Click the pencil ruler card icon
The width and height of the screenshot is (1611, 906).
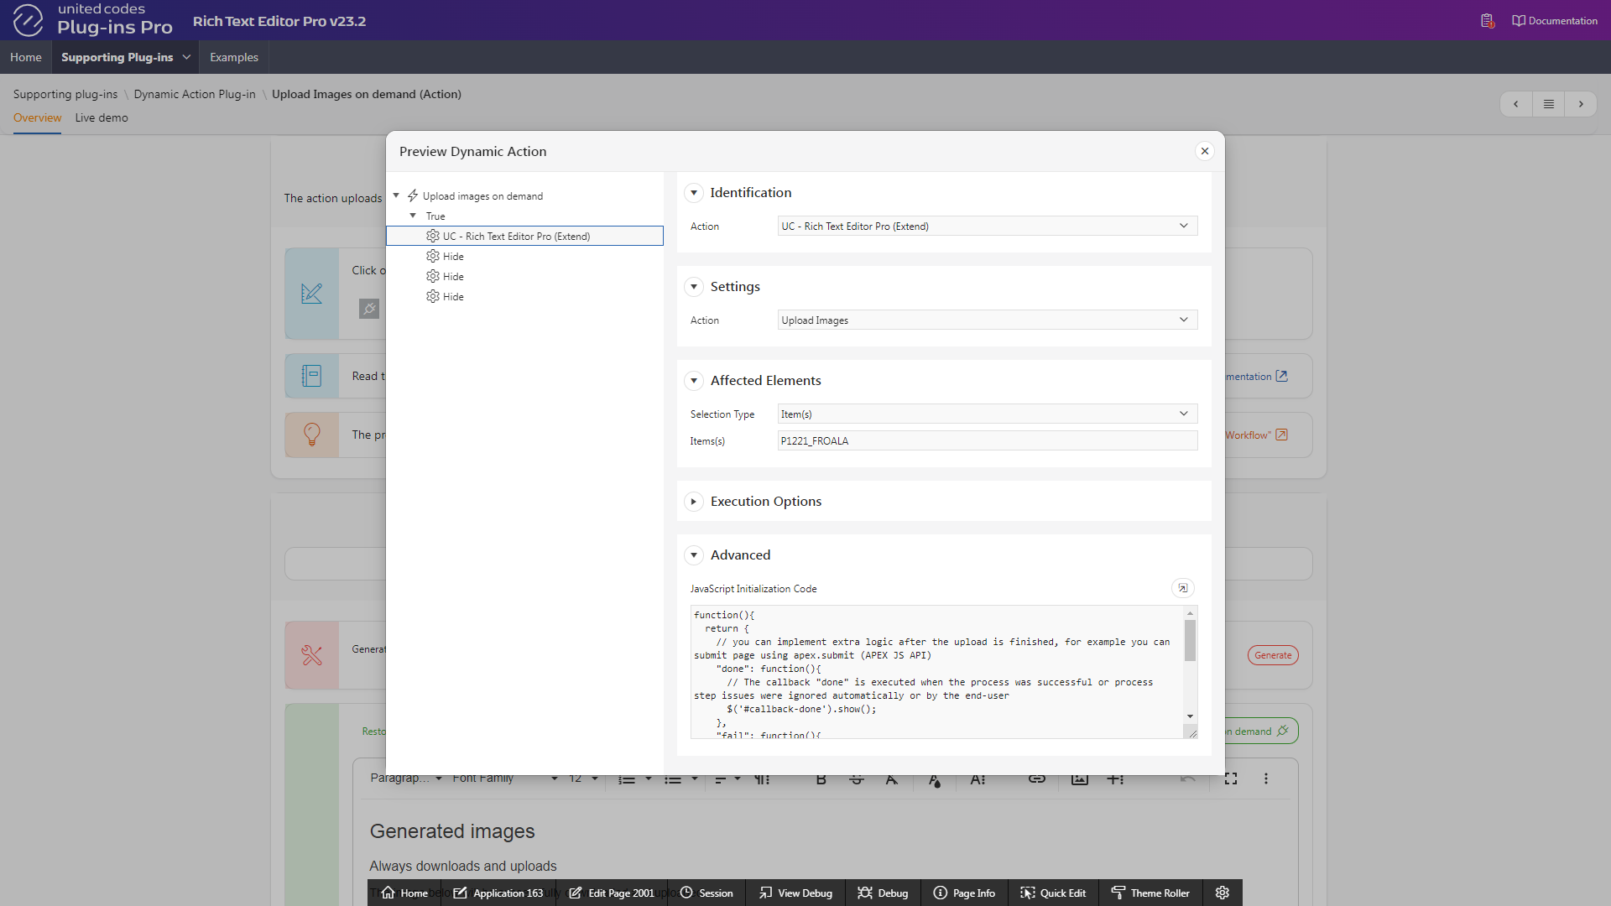[311, 294]
